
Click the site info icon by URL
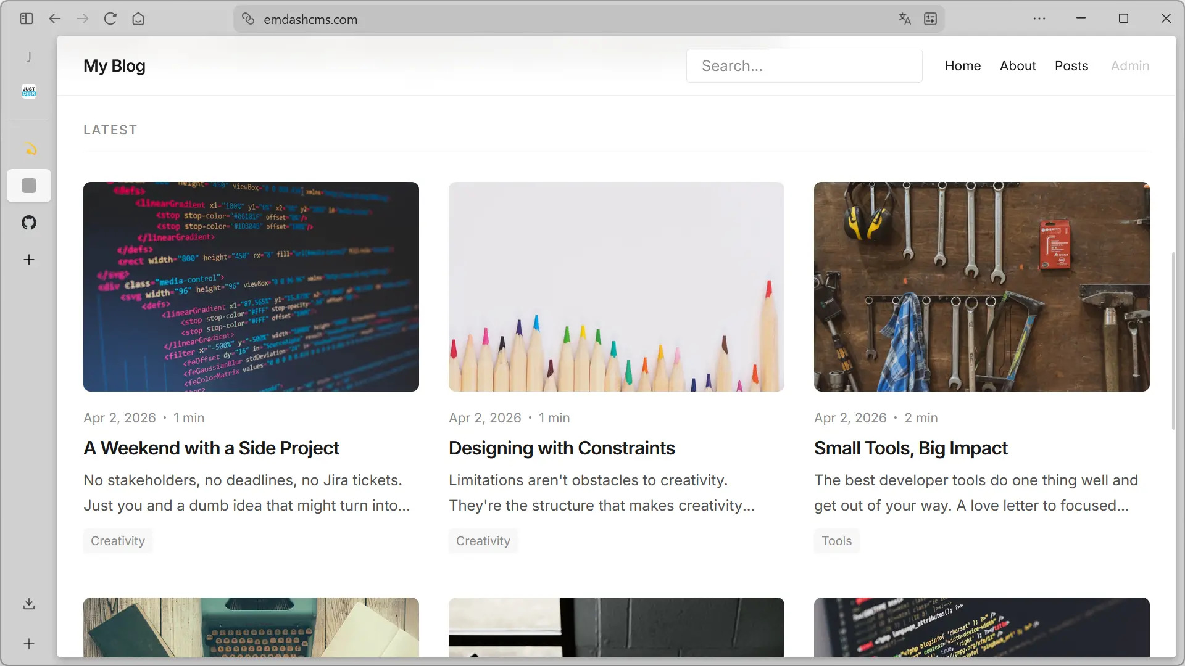coord(248,19)
